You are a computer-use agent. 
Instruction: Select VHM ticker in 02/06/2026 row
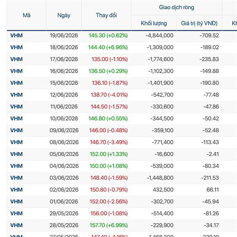[x=17, y=190]
